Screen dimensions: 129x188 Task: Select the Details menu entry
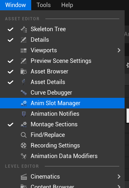coord(62,40)
